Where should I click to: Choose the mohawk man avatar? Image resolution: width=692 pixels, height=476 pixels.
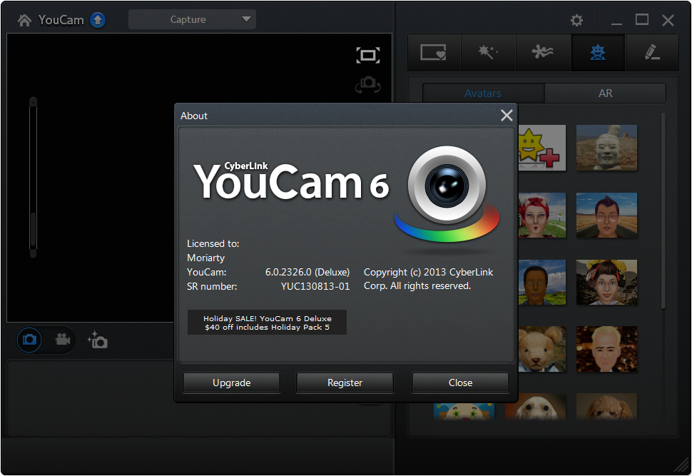click(607, 215)
